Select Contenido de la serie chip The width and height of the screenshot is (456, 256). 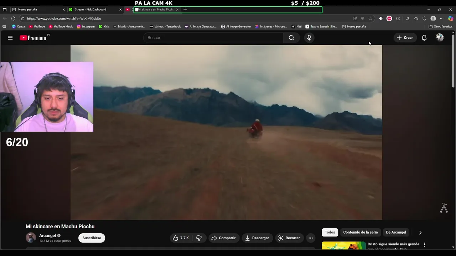point(361,233)
